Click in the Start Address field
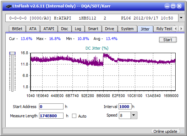 tap(51, 107)
